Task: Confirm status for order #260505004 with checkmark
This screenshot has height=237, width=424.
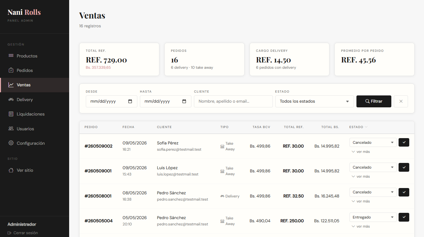Action: click(404, 217)
